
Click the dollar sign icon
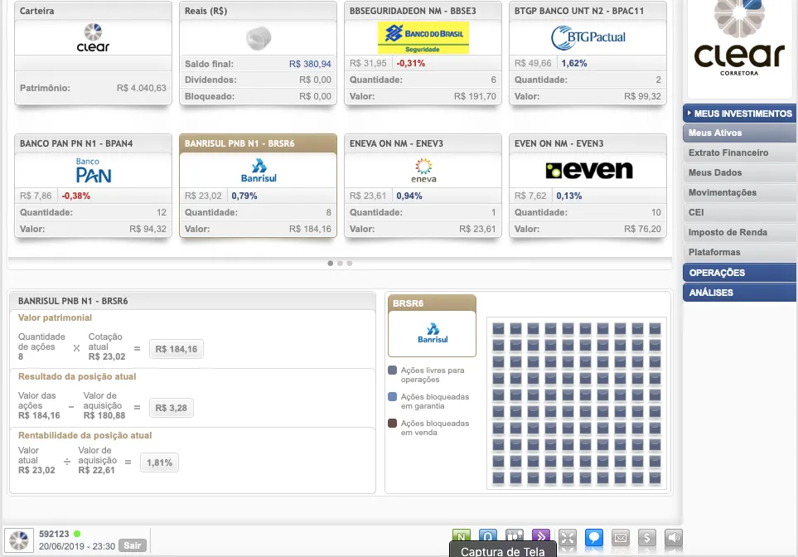[x=647, y=538]
